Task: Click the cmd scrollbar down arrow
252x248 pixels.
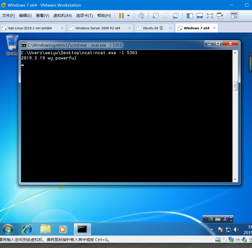Action: tap(235, 179)
